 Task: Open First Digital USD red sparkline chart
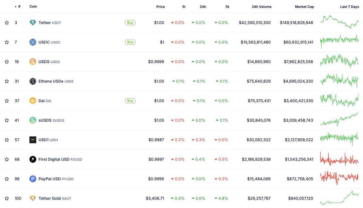point(339,159)
